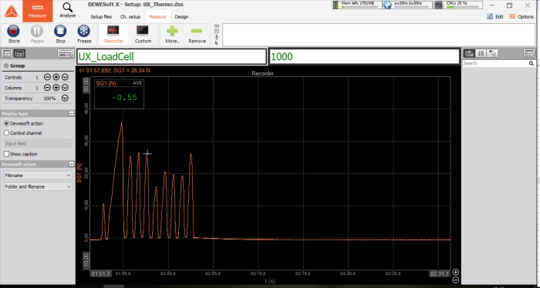540x288 pixels.
Task: Click the far right panel layout icon
Action: click(x=529, y=53)
